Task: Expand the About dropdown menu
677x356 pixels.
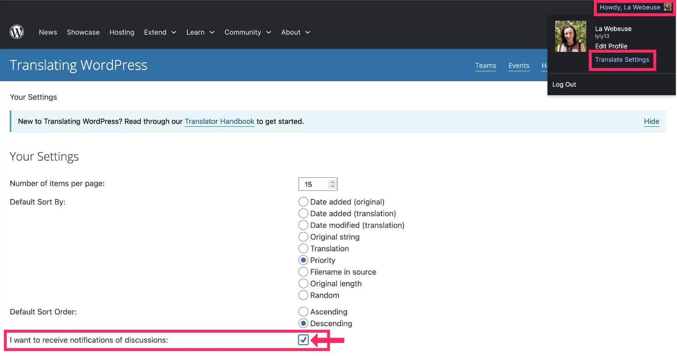Action: point(296,32)
